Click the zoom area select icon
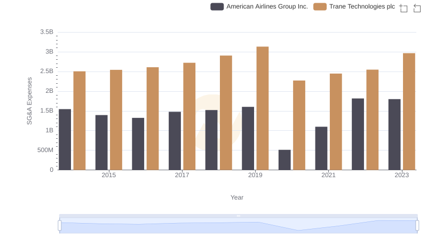427x246 pixels. (x=404, y=8)
